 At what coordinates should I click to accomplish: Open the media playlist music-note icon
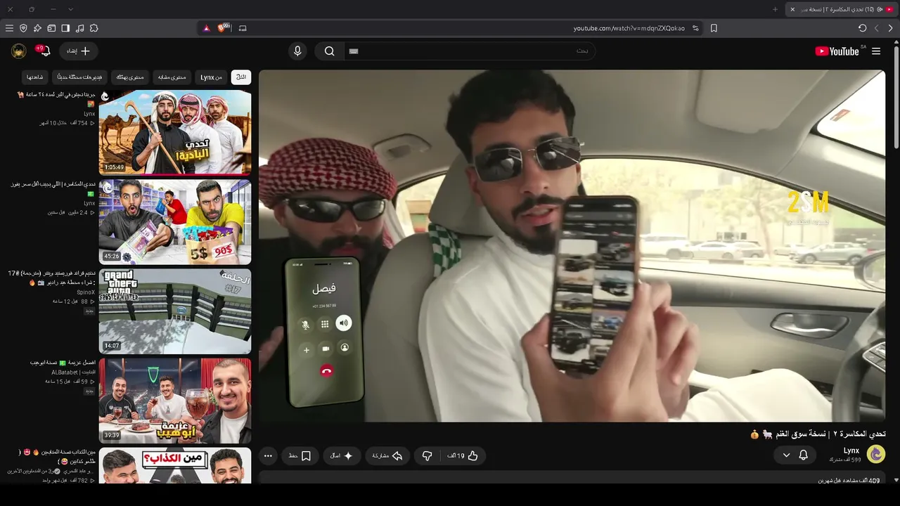point(79,28)
